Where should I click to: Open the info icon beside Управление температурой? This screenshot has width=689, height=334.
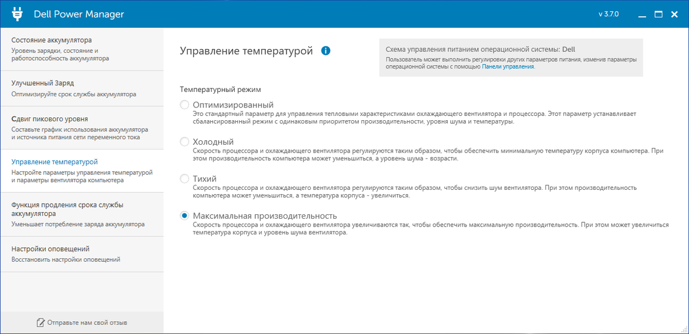tap(326, 51)
